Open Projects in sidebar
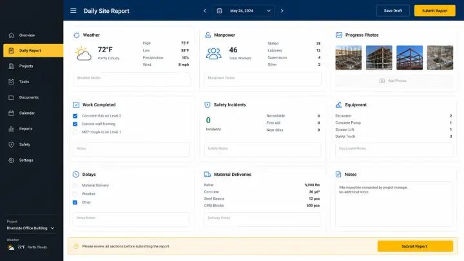464x261 pixels. (x=32, y=66)
